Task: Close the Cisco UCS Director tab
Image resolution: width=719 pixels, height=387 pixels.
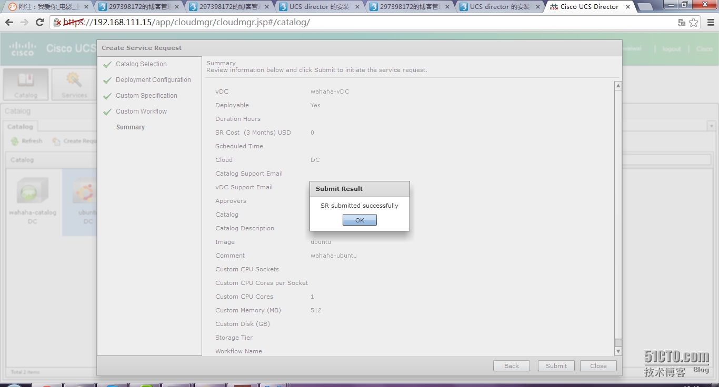Action: [x=628, y=7]
